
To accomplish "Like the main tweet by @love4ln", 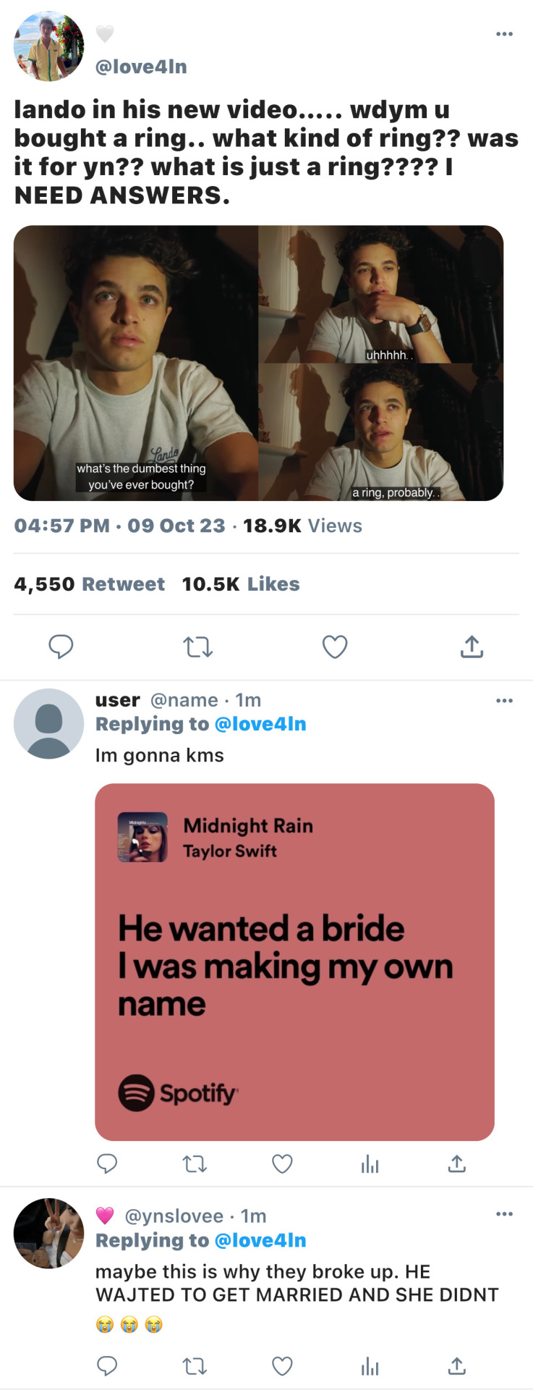I will point(334,646).
